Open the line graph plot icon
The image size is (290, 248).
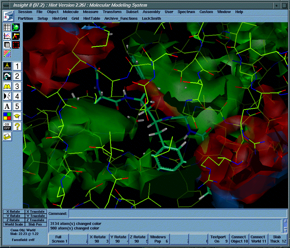[x=7, y=36]
